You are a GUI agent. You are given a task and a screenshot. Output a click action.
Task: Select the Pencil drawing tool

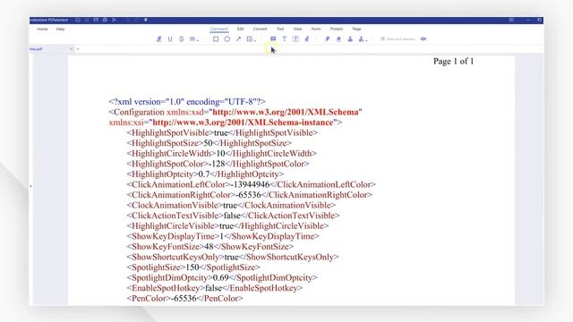pyautogui.click(x=327, y=38)
